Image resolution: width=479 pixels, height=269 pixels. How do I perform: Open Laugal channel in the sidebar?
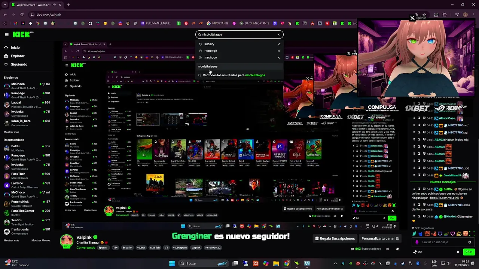[x=27, y=104]
